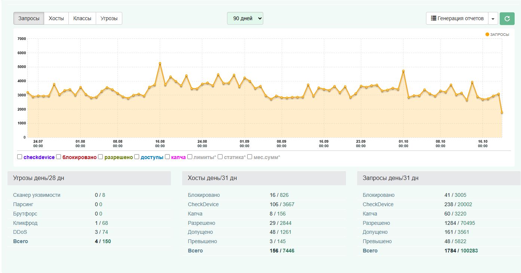Screen dimensions: 521x273
Task: Enable the разрешено checkbox
Action: 101,157
